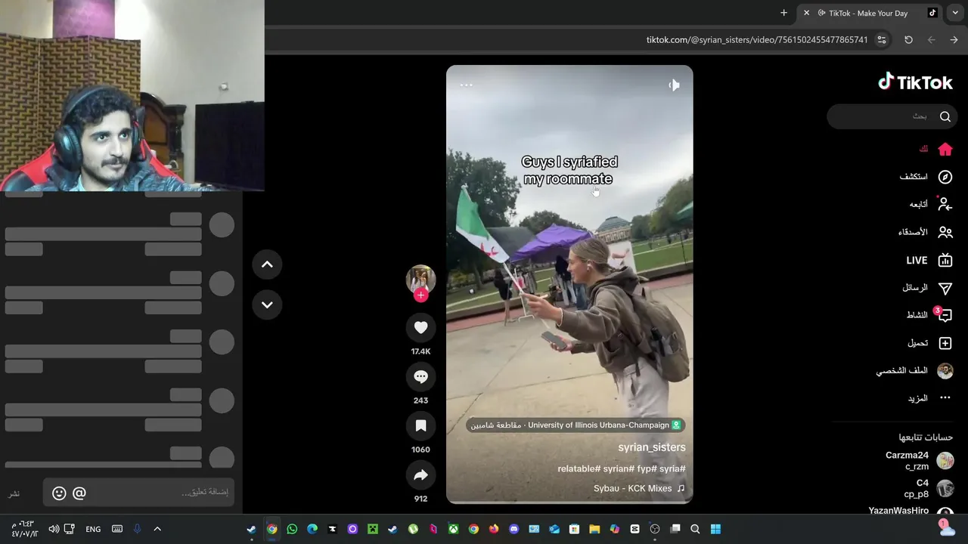Screen dimensions: 968x544
Task: Click the #fyp hashtag
Action: [x=647, y=469]
